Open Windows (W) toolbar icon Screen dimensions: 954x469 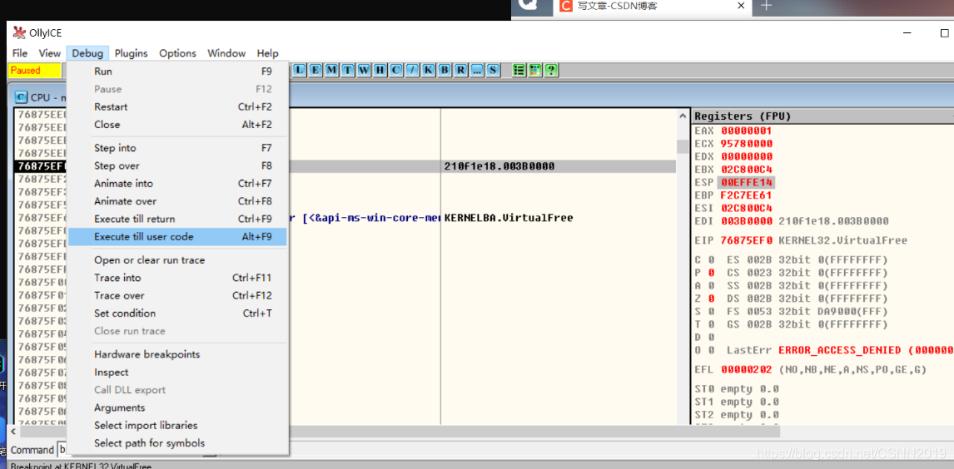(x=364, y=70)
